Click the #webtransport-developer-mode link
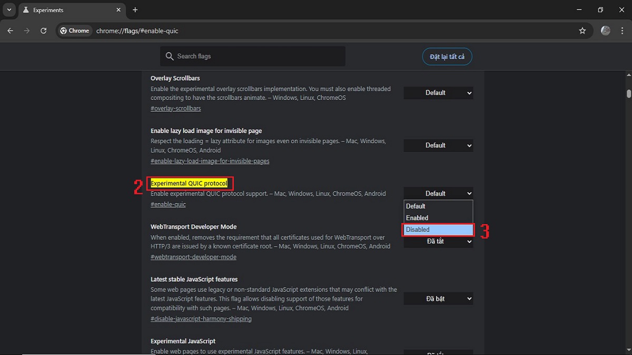The width and height of the screenshot is (632, 355). pyautogui.click(x=193, y=257)
